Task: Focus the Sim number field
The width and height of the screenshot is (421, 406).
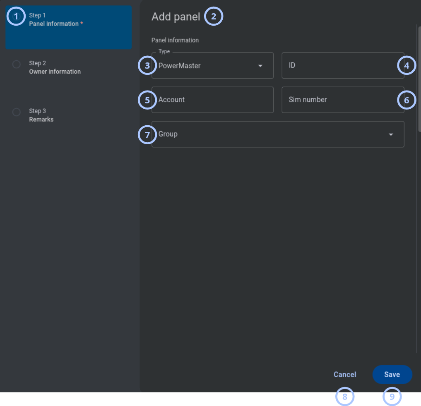Action: click(343, 100)
